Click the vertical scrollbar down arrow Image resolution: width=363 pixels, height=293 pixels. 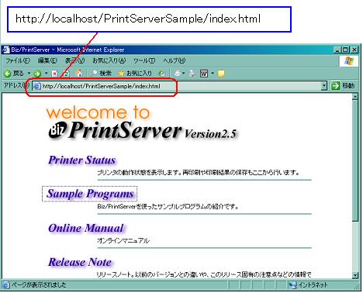pyautogui.click(x=355, y=275)
